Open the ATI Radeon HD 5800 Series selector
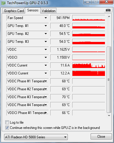The width and height of the screenshot is (114, 143). (36, 137)
